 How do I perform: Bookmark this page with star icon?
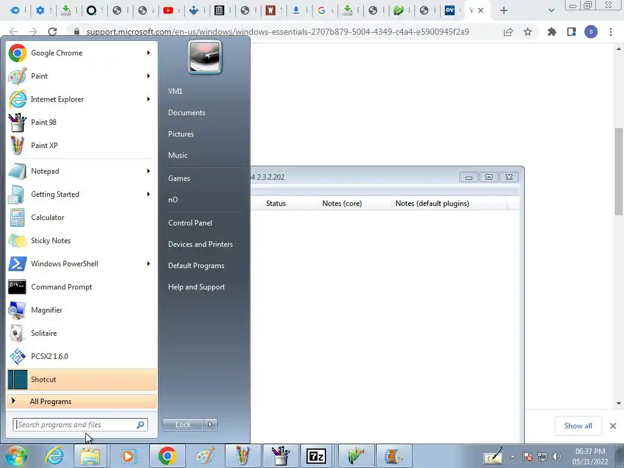click(528, 32)
